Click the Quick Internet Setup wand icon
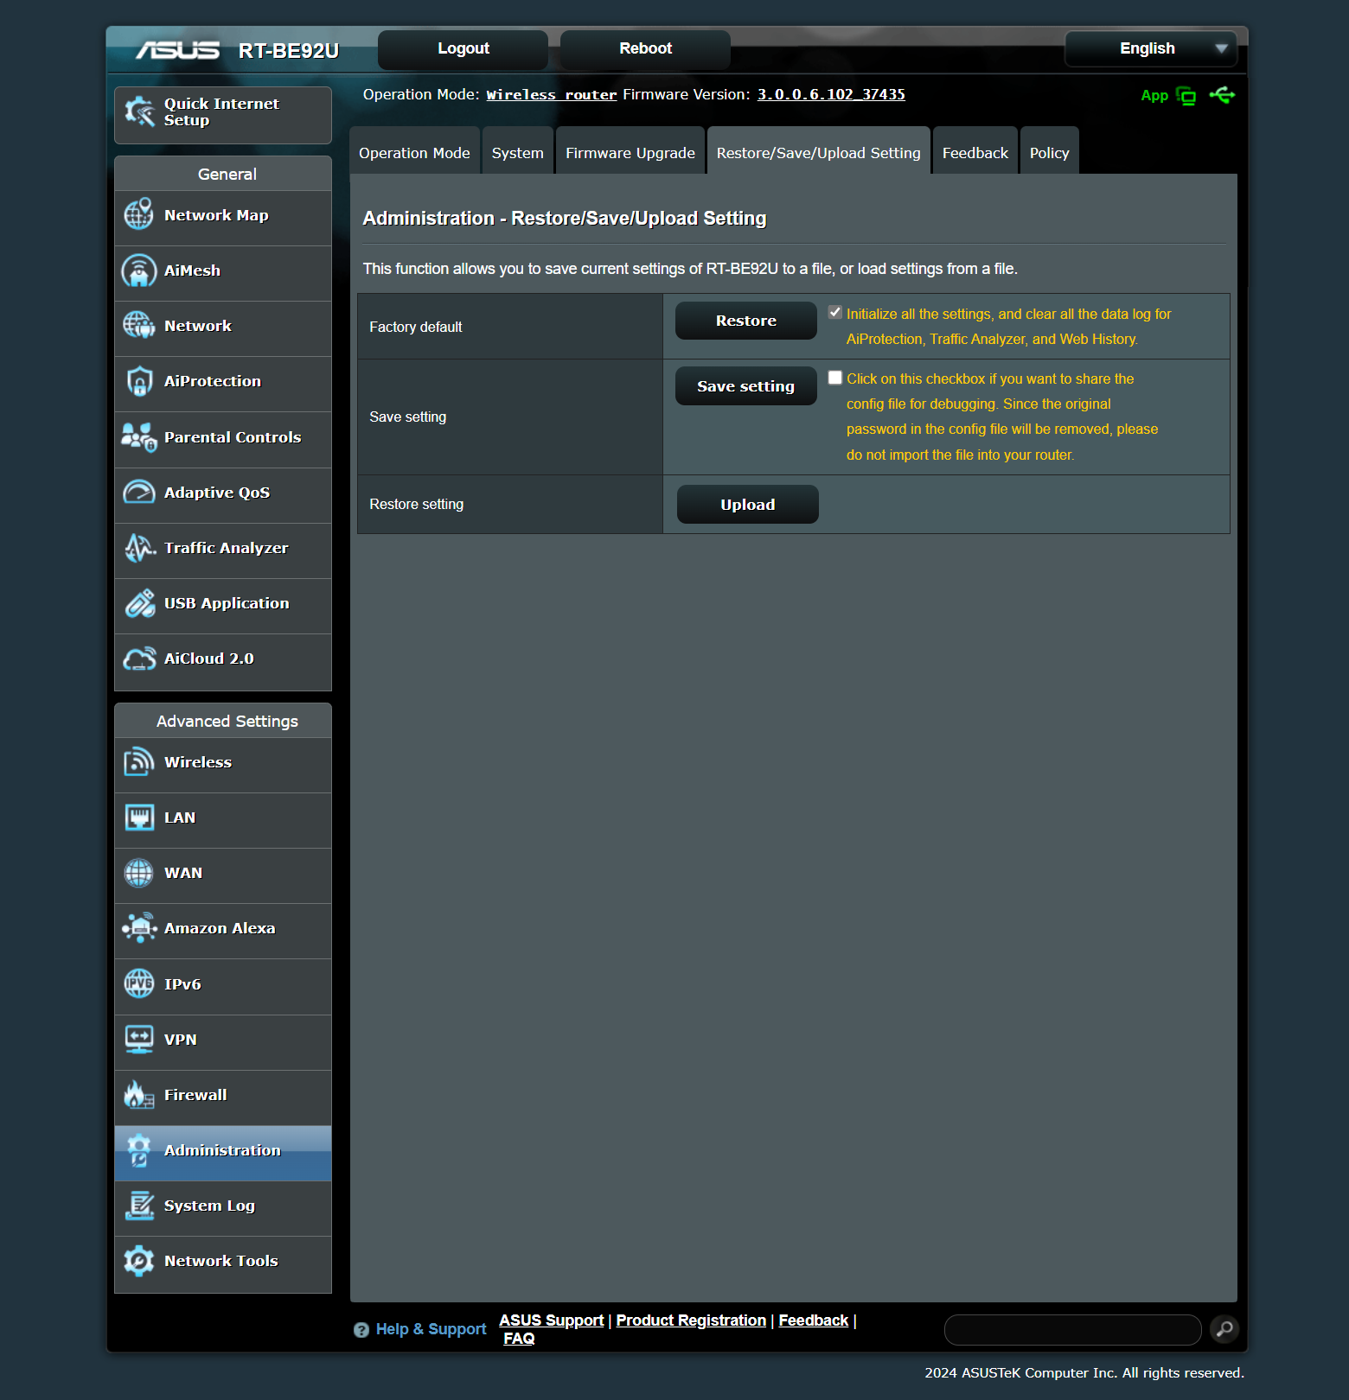The image size is (1349, 1400). point(139,111)
